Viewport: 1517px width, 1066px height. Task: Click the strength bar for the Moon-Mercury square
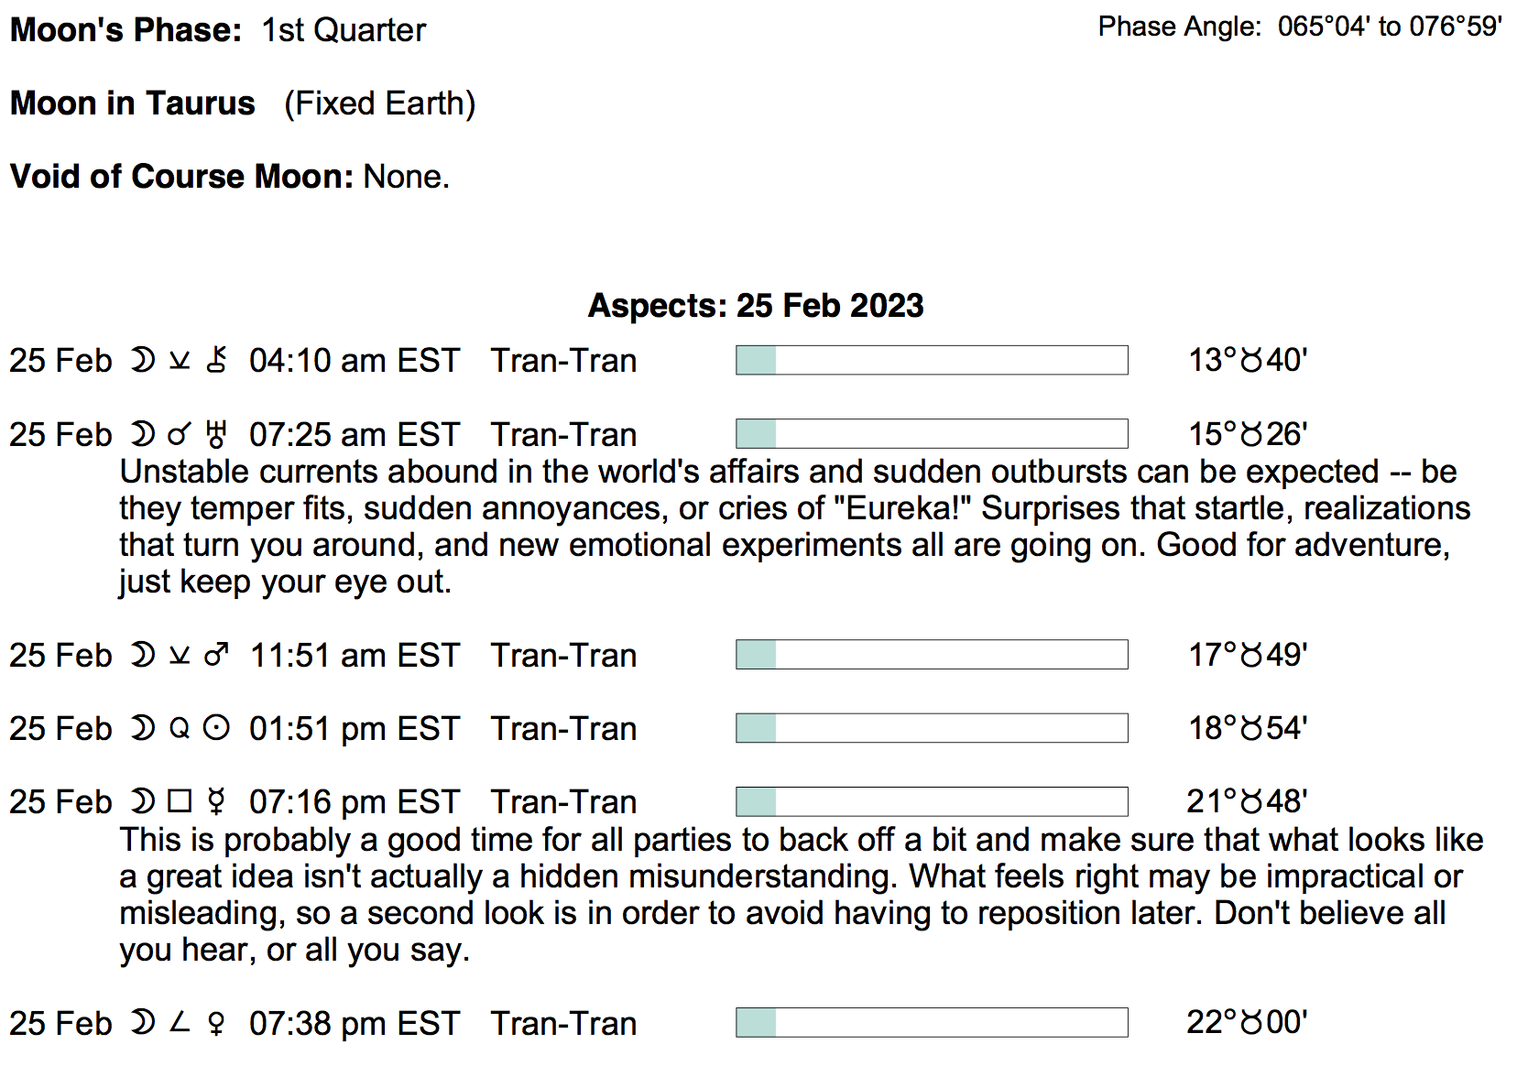(x=932, y=801)
